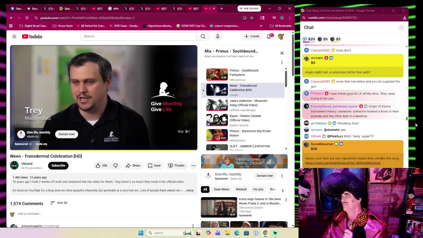The width and height of the screenshot is (423, 238).
Task: Open Microsoft Edge from the taskbar
Action: 237,233
